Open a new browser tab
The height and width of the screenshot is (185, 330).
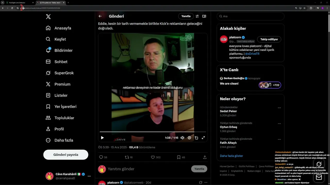68,3
